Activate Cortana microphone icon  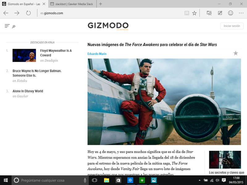click(85, 180)
